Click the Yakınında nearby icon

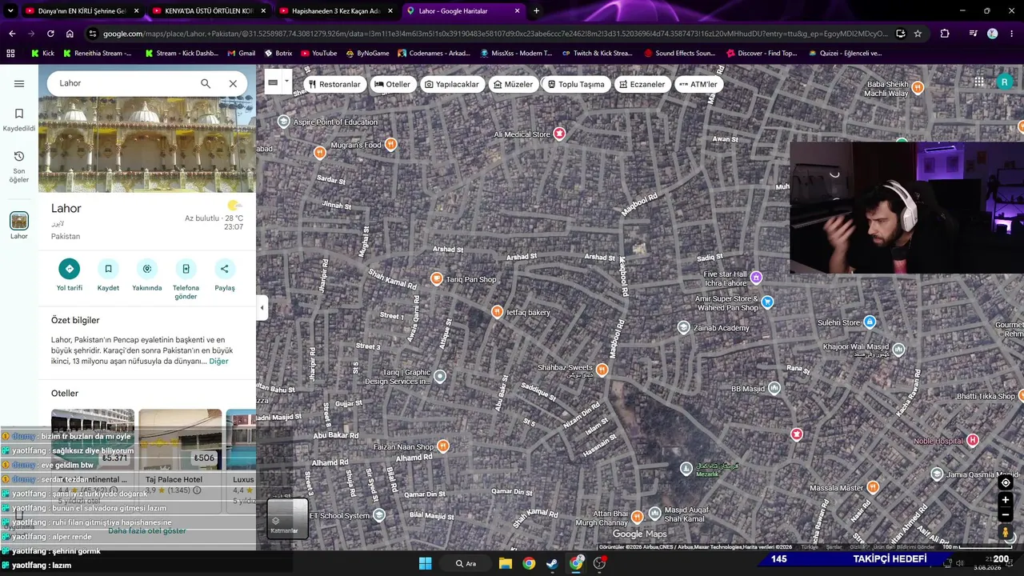[x=147, y=269]
